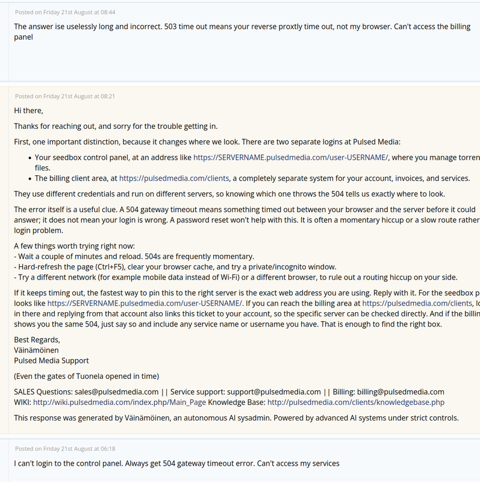Image resolution: width=480 pixels, height=482 pixels.
Task: Click the Hard-refresh (Ctrl+F5) suggestion line
Action: point(175,267)
